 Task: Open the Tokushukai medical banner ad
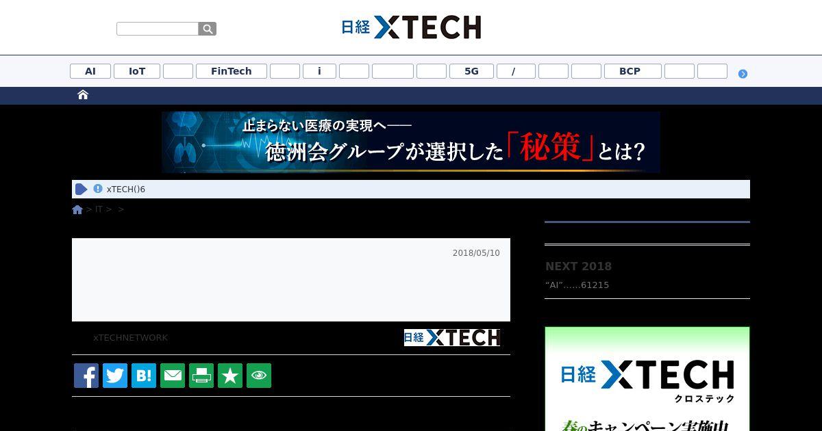coord(411,142)
